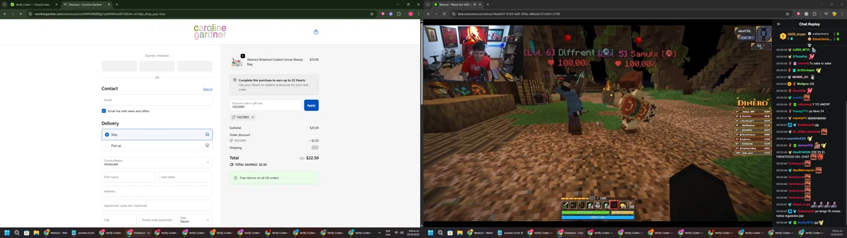Choose first express checkout button
This screenshot has height=238, width=847.
pos(119,66)
